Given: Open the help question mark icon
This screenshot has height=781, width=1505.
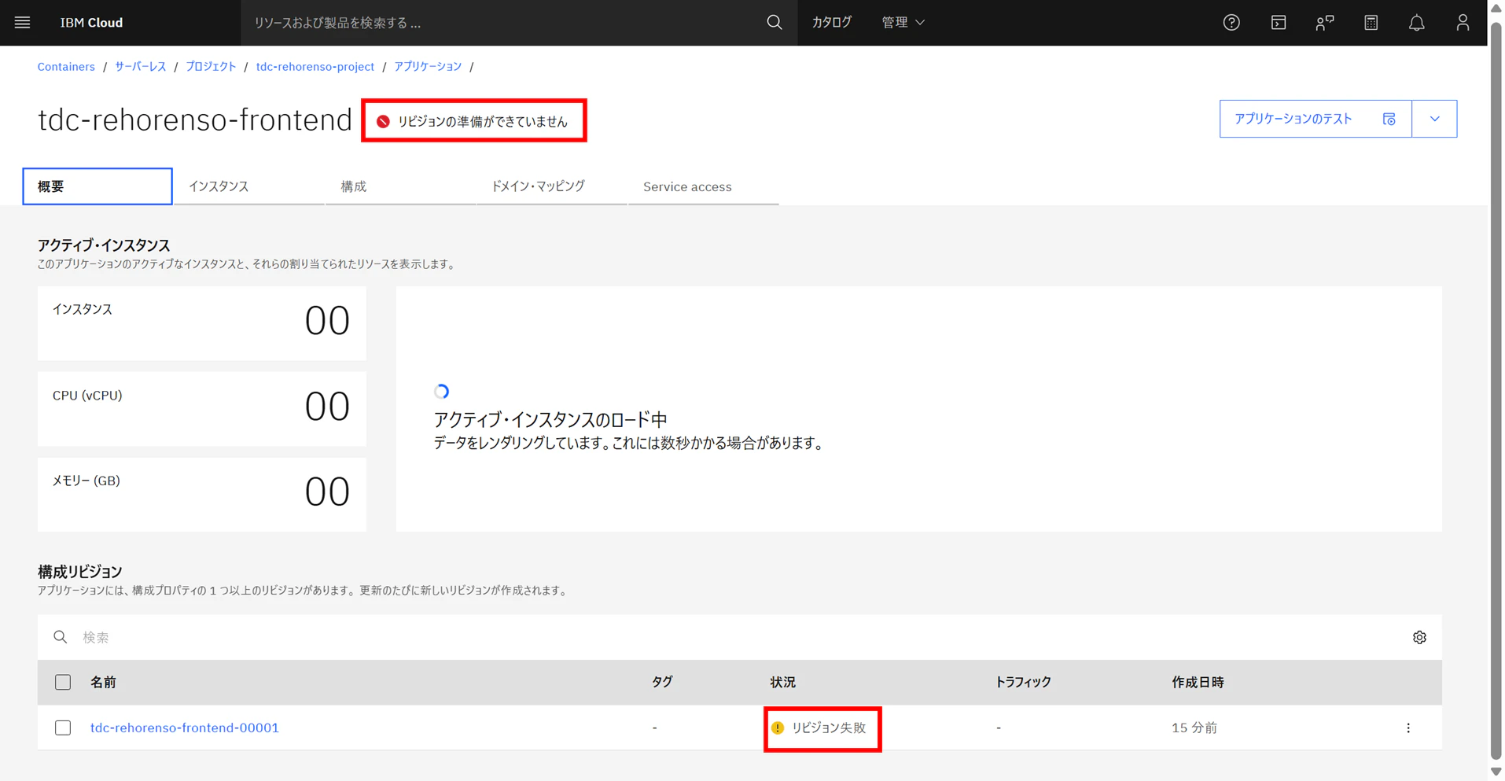Looking at the screenshot, I should (1231, 23).
